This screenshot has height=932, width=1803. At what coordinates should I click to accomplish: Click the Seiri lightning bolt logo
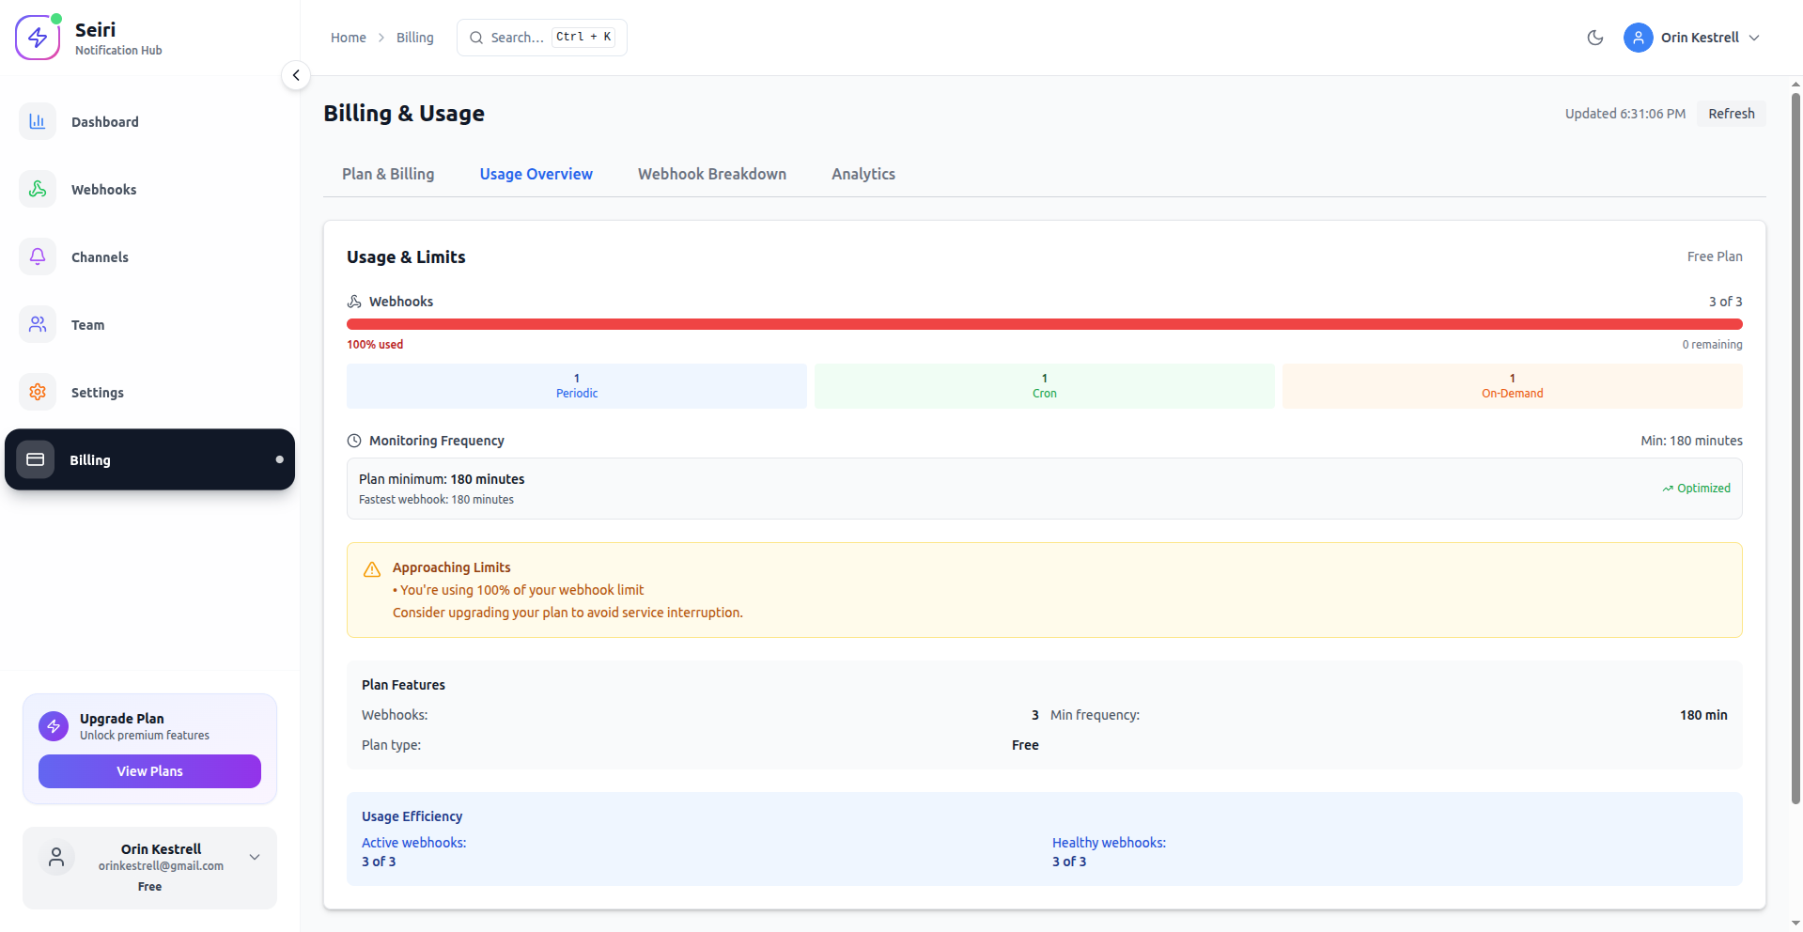pos(38,37)
